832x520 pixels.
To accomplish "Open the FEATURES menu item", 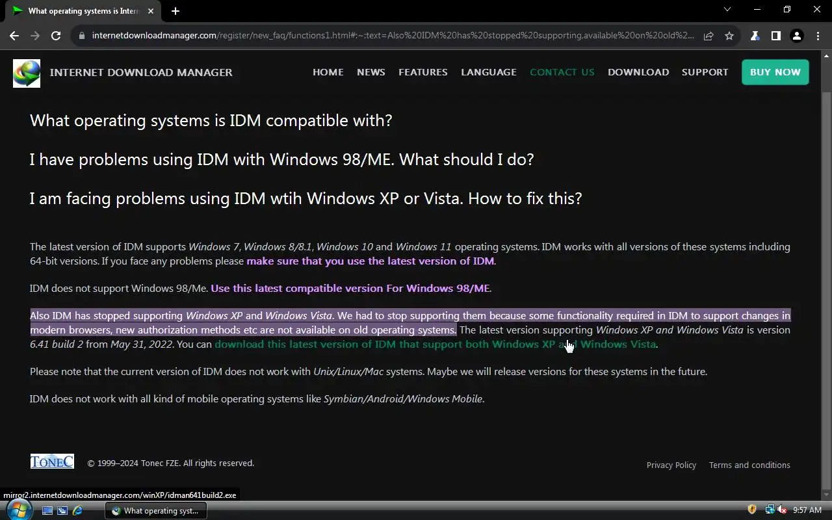I will coord(423,72).
